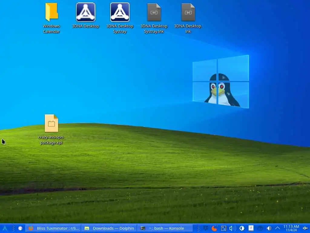Select the 3DNA Desktop.lnk shortcut file

(x=188, y=18)
